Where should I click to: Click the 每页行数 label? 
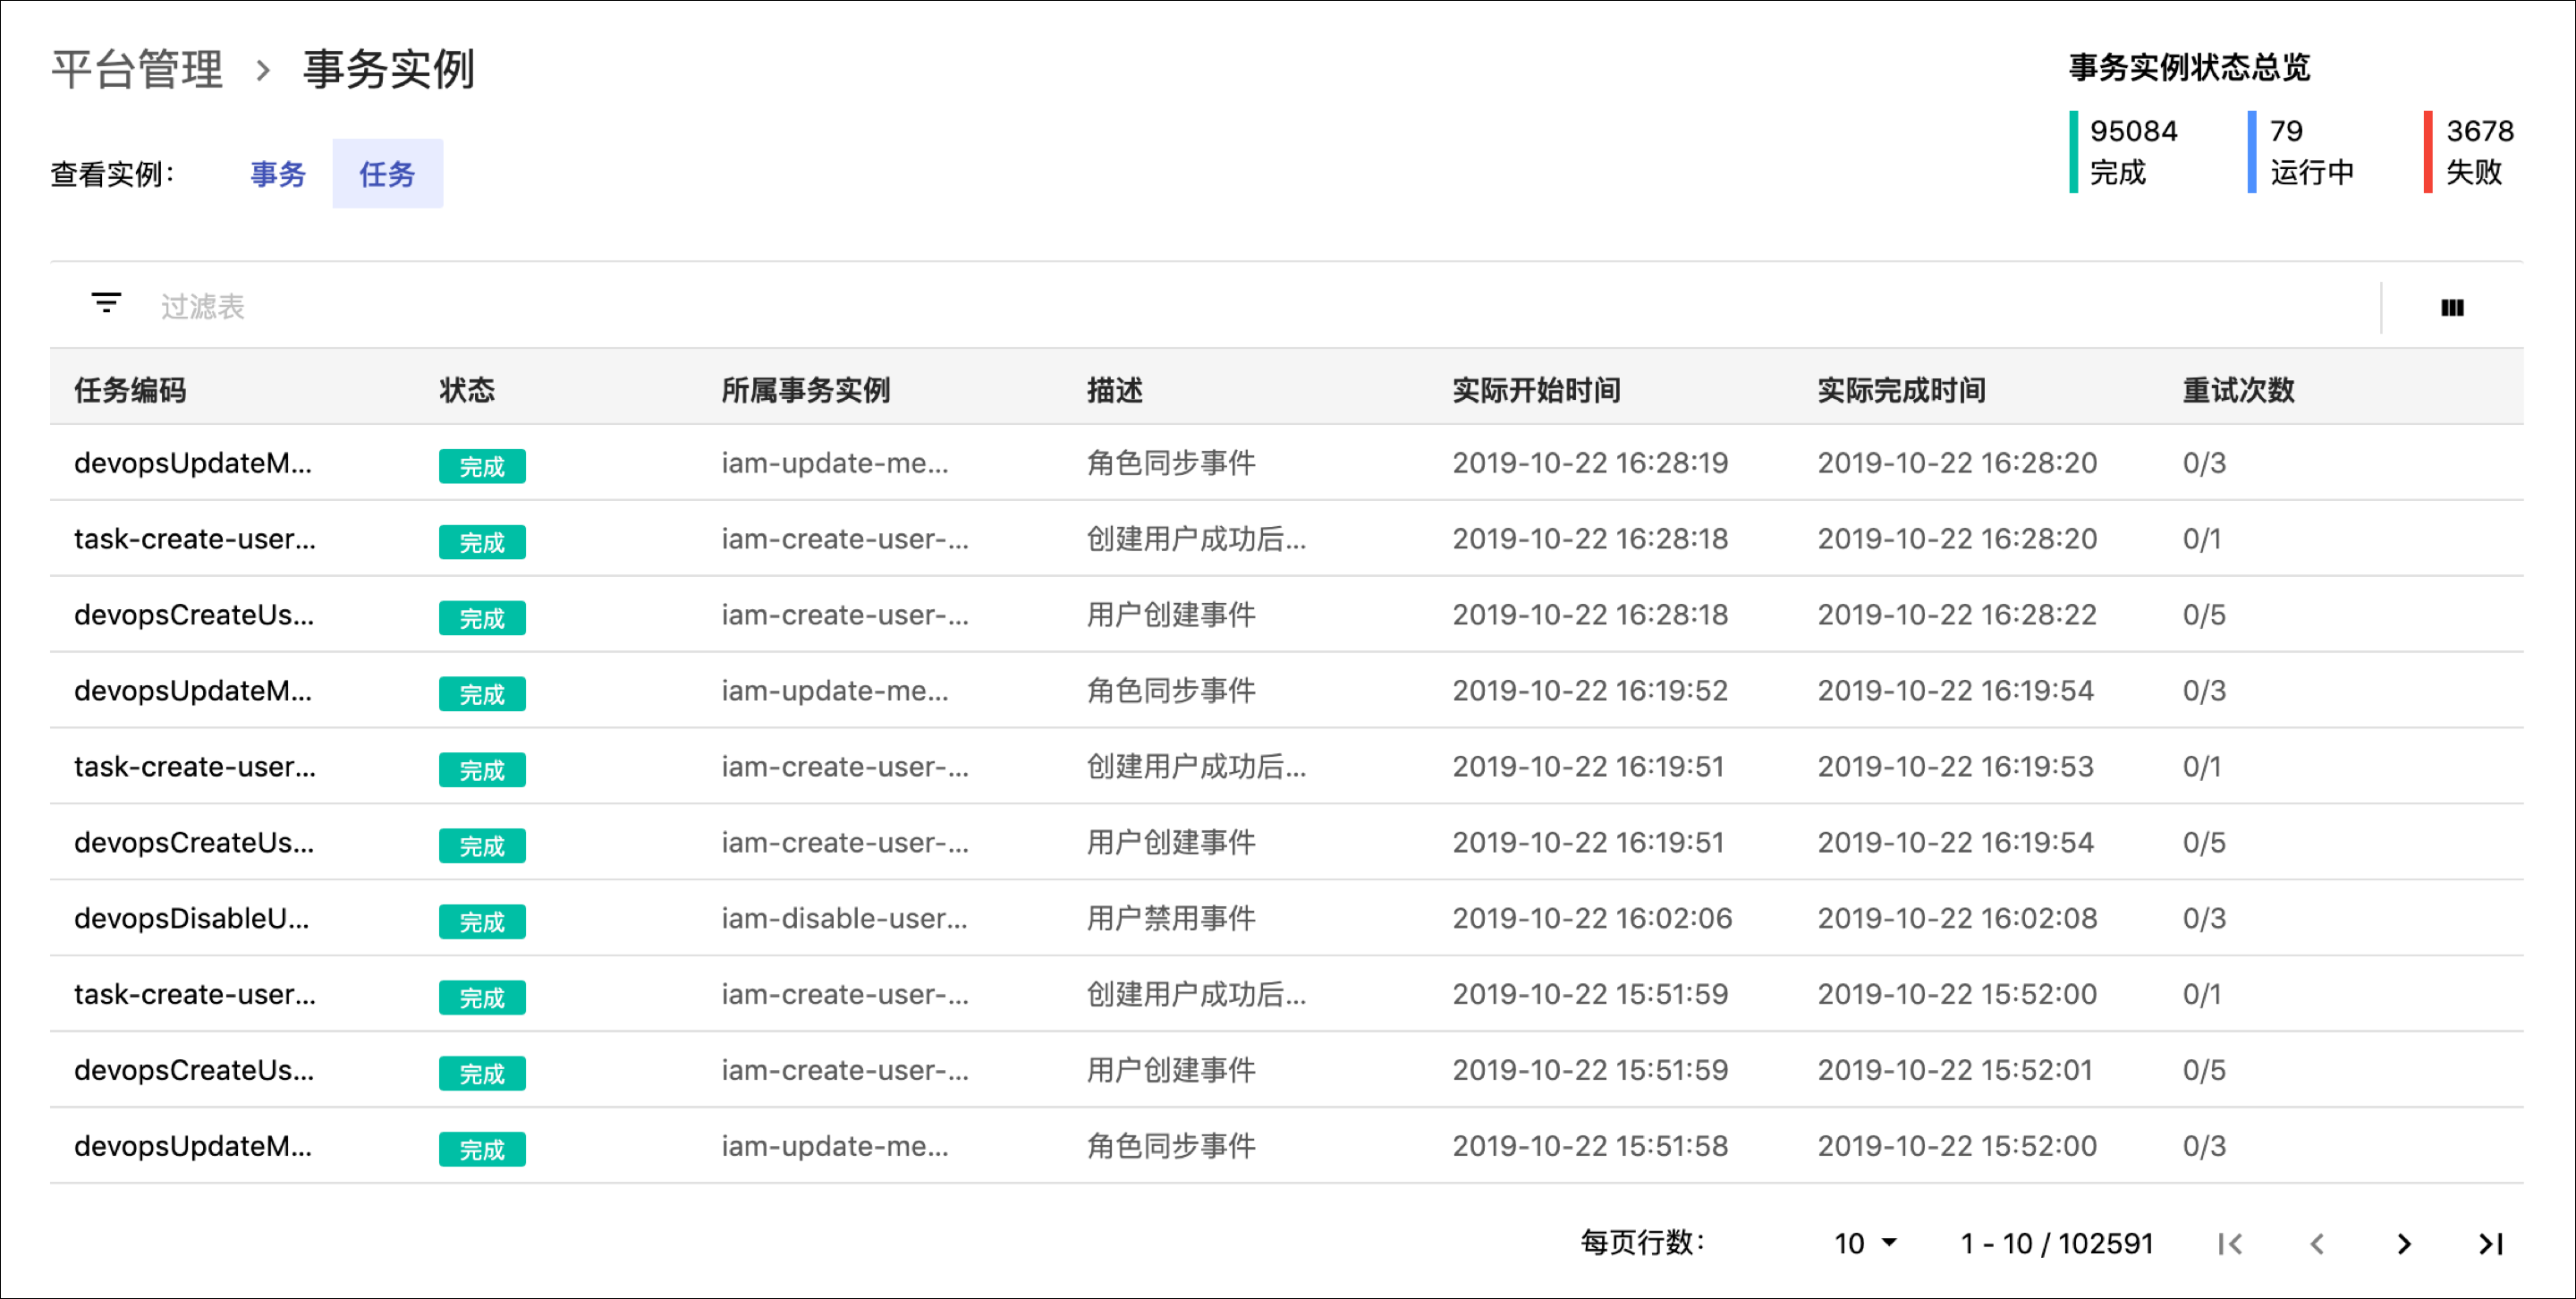tap(1642, 1243)
